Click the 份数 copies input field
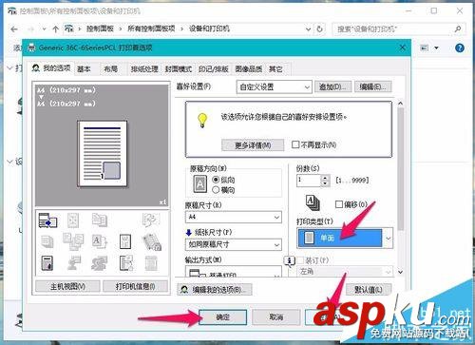Viewport: 475px width, 345px height. 309,181
